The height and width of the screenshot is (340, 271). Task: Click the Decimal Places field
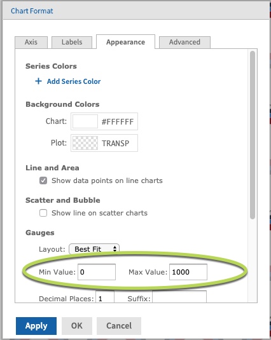(105, 297)
